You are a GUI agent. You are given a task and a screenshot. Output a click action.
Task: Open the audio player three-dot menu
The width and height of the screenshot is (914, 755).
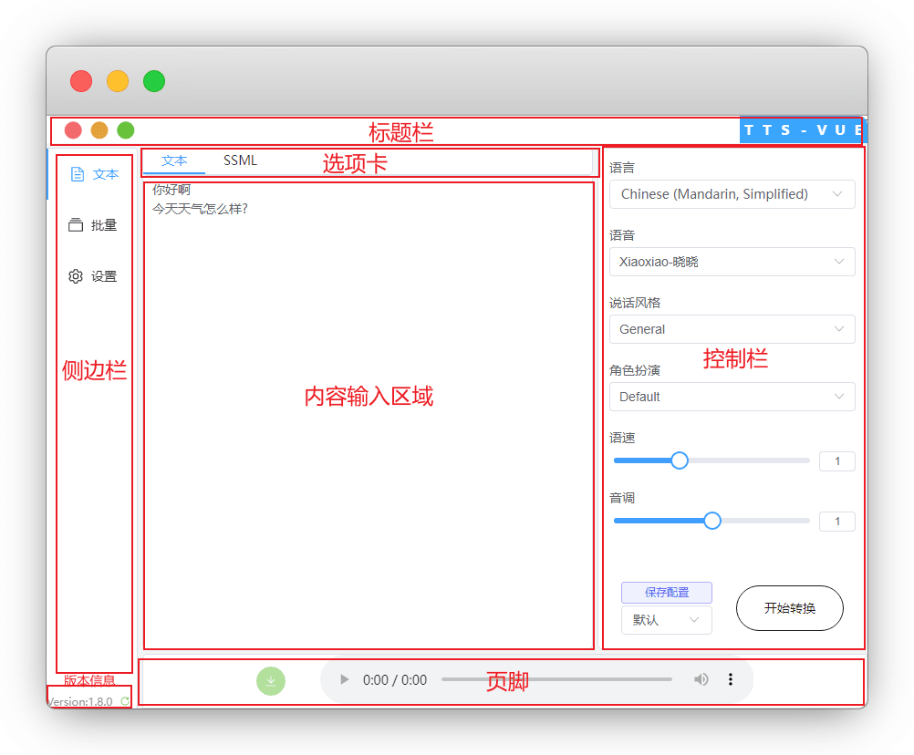click(731, 679)
